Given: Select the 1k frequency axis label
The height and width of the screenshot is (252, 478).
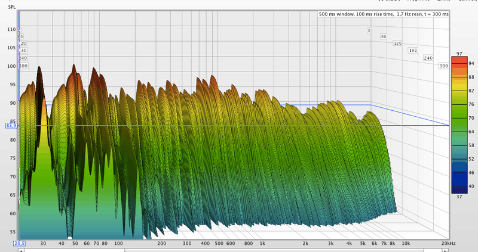Looking at the screenshot, I should [x=262, y=243].
